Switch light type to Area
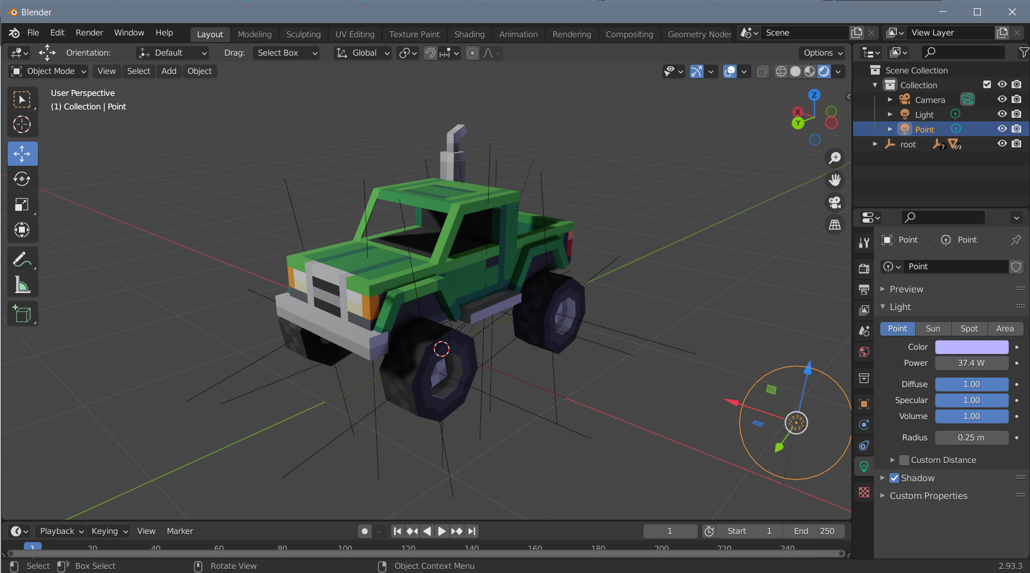The height and width of the screenshot is (573, 1030). [1005, 329]
